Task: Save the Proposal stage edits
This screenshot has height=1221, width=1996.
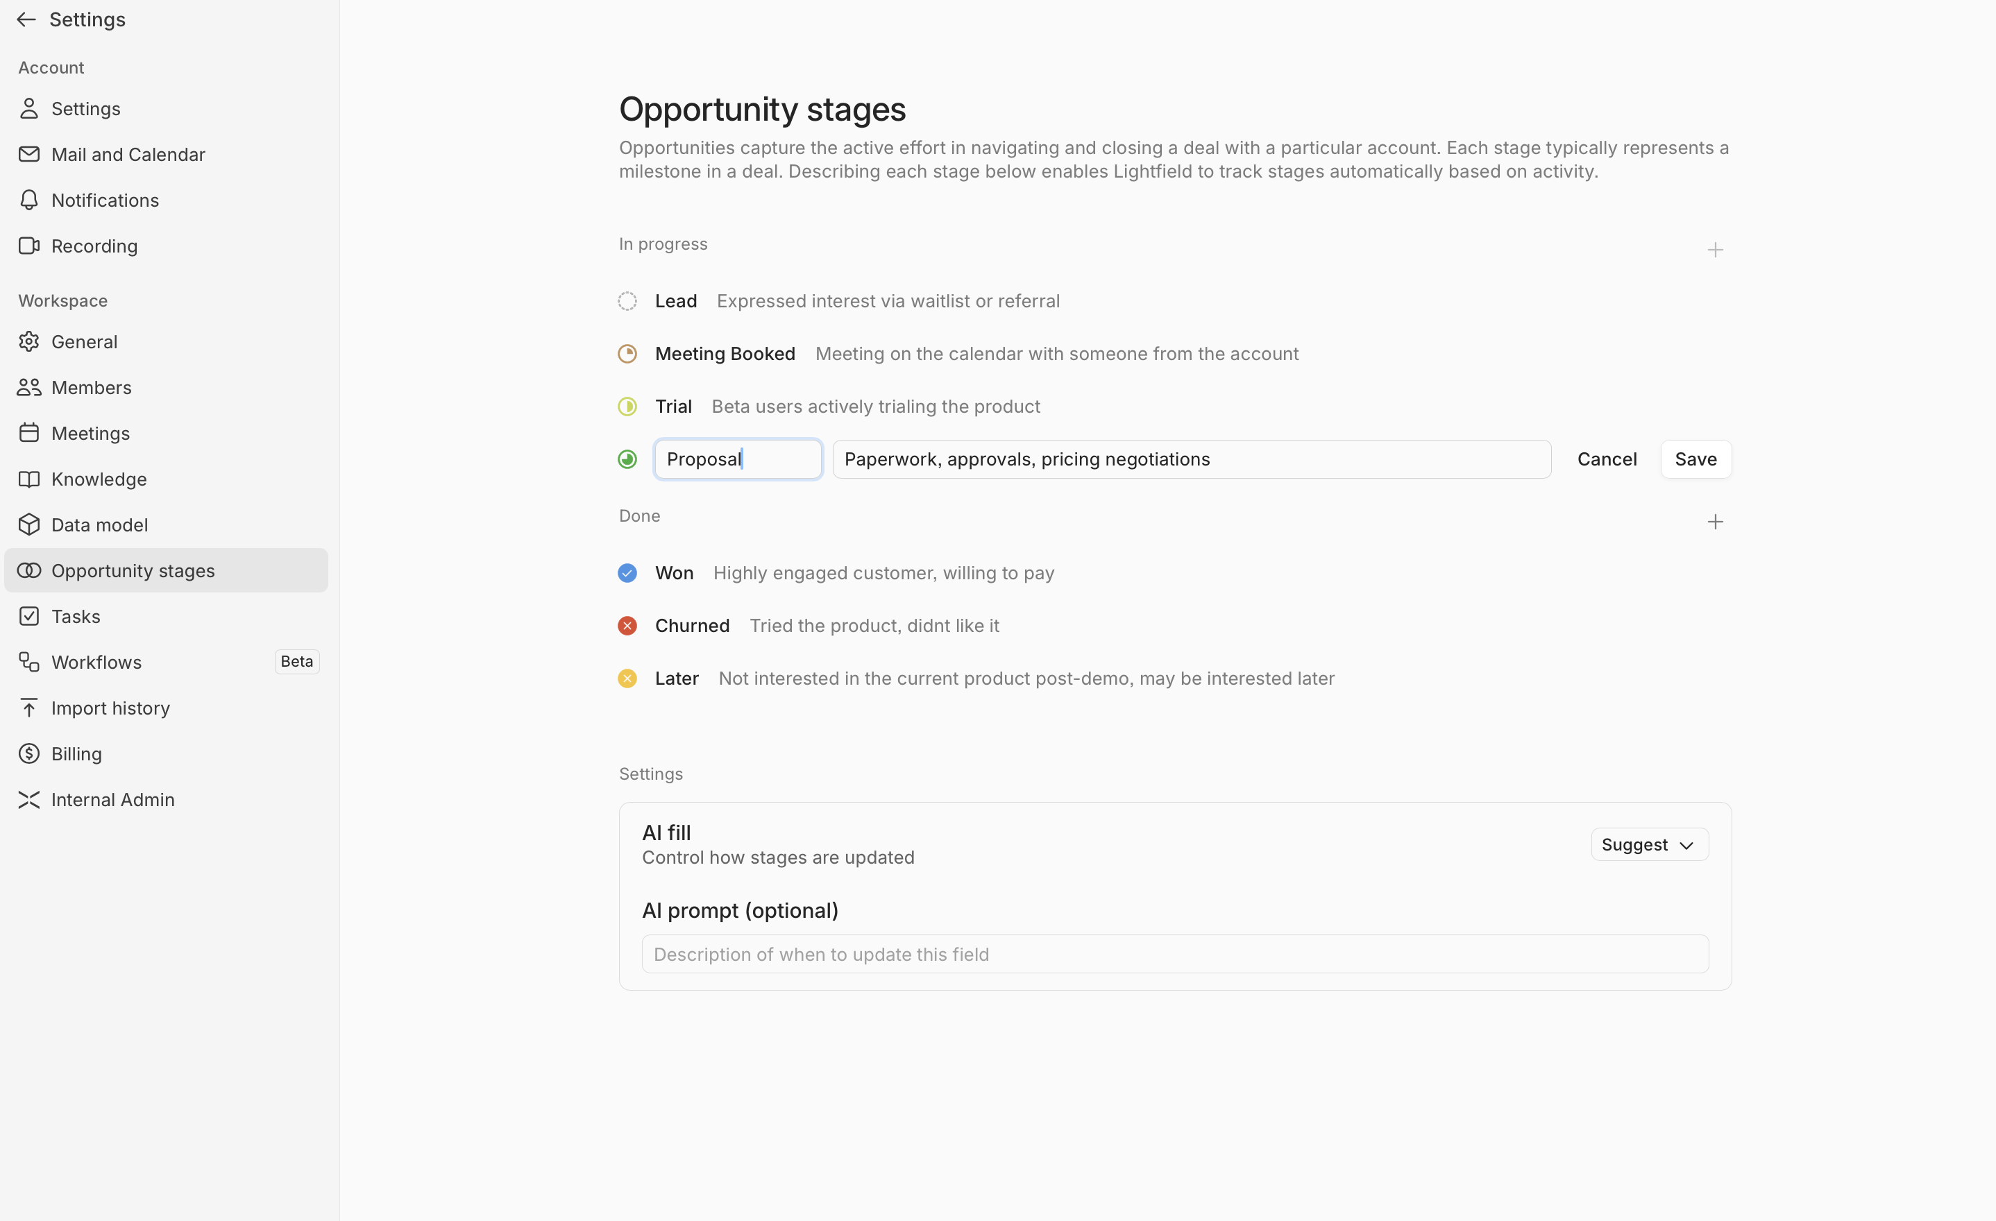Action: pyautogui.click(x=1695, y=459)
